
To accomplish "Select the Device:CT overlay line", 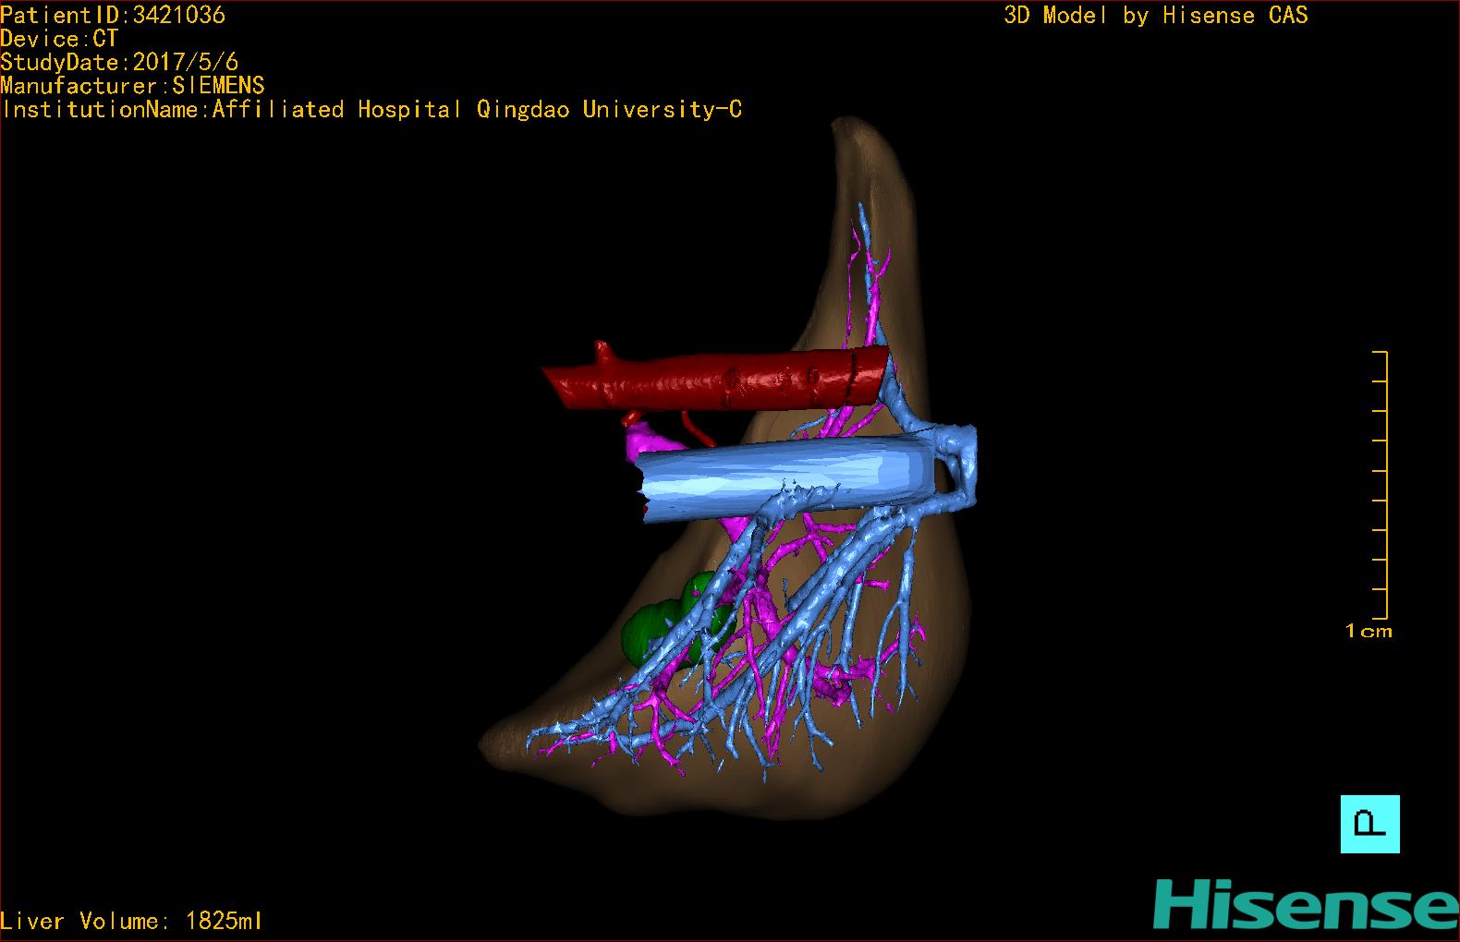I will (x=59, y=39).
